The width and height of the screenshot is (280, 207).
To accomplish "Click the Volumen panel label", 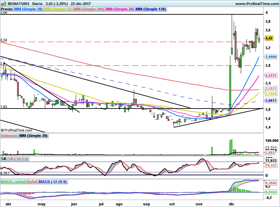I will point(9,136).
